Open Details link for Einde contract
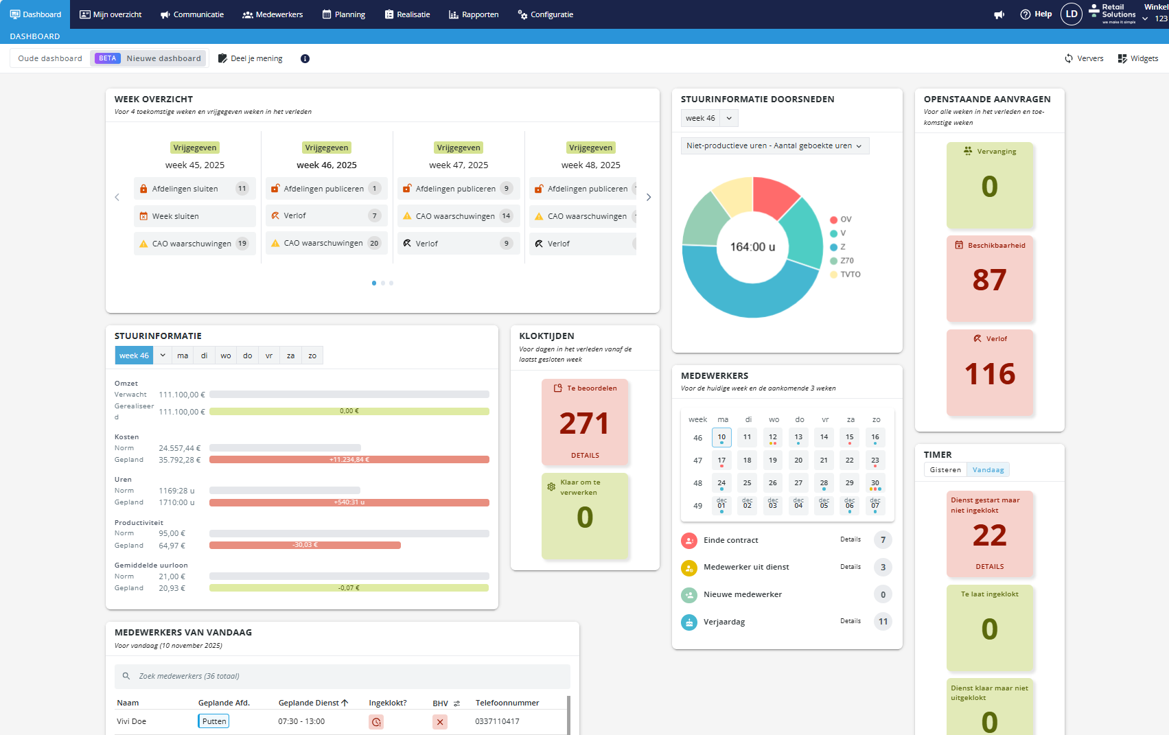This screenshot has height=735, width=1169. [850, 540]
